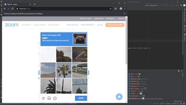This screenshot has width=186, height=105.
Task: Select the Sign In - Zoom browser tab
Action: coord(17,4)
